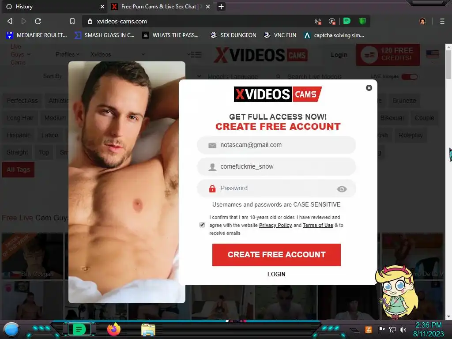Open the network icon in system tray
This screenshot has width=452, height=339.
pyautogui.click(x=392, y=329)
